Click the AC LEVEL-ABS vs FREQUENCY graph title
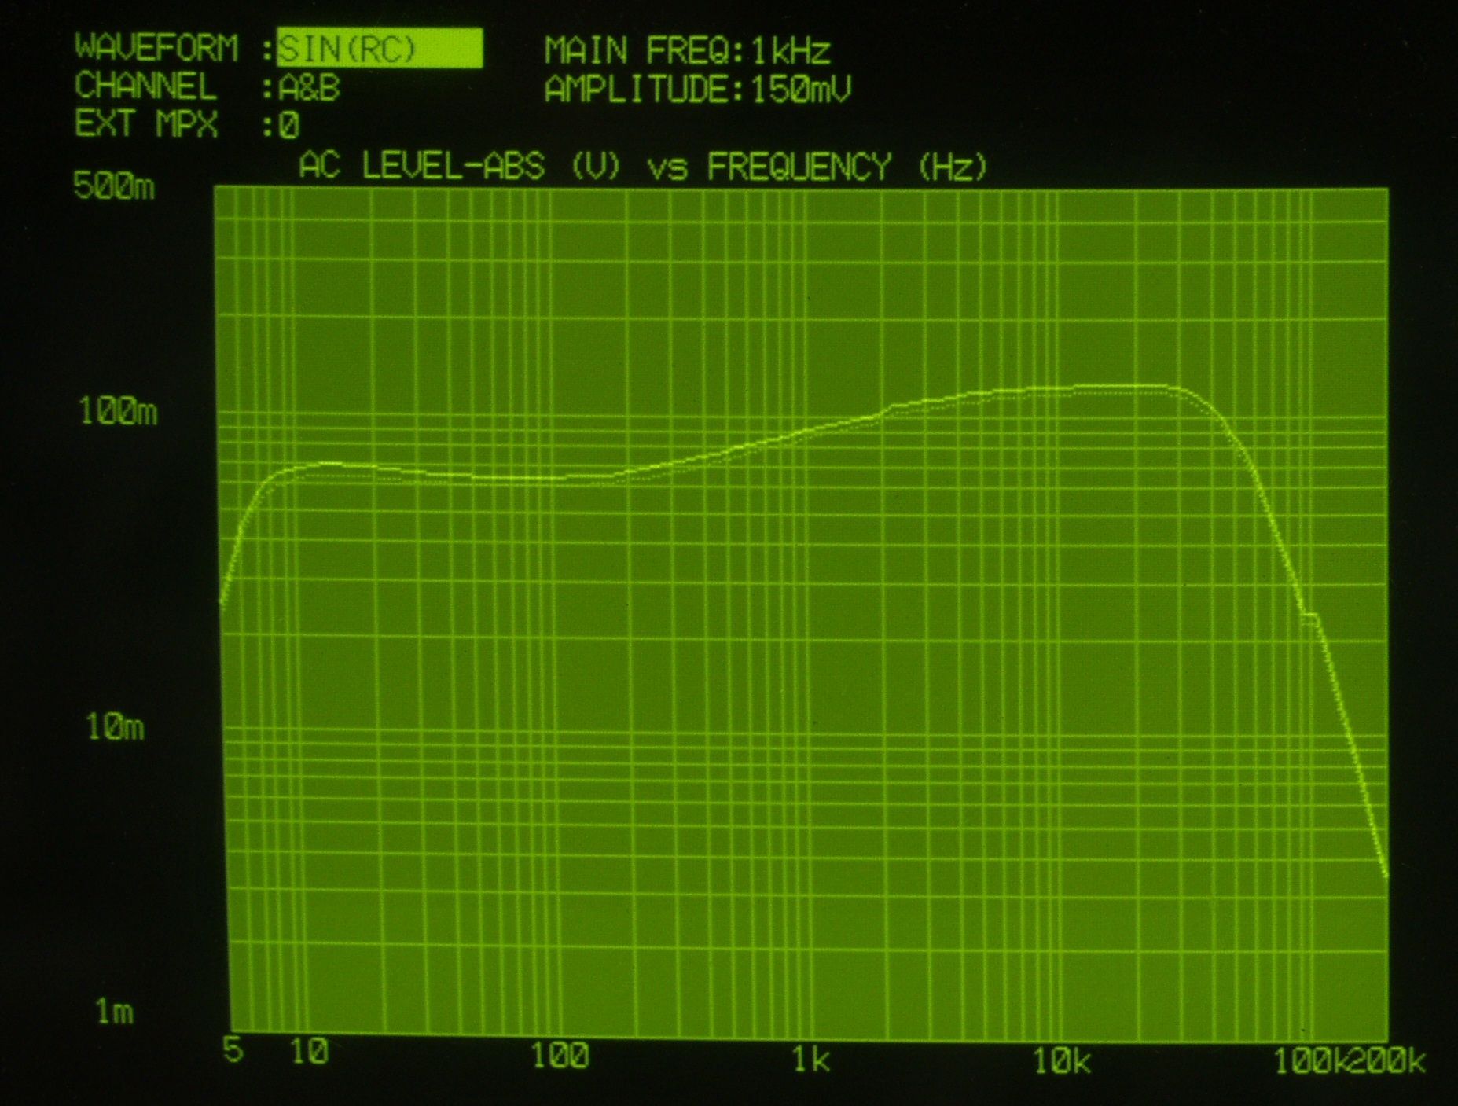Image resolution: width=1458 pixels, height=1106 pixels. pyautogui.click(x=642, y=166)
